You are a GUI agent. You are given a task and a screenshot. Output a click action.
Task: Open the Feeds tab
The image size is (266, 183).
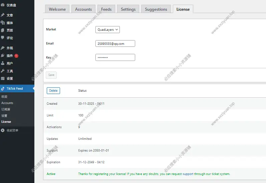tap(106, 9)
